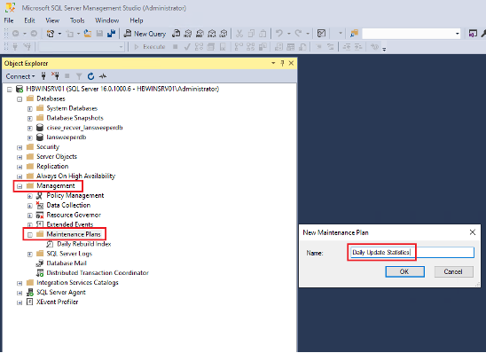Click the Cut scissors toolbar icon
Screen dimensions: 486x353
[239, 34]
